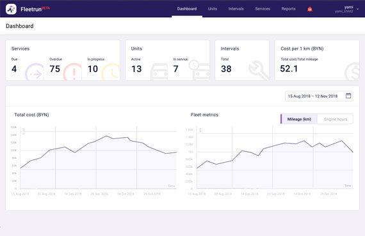Click the Fleetrun logo icon

[11, 9]
